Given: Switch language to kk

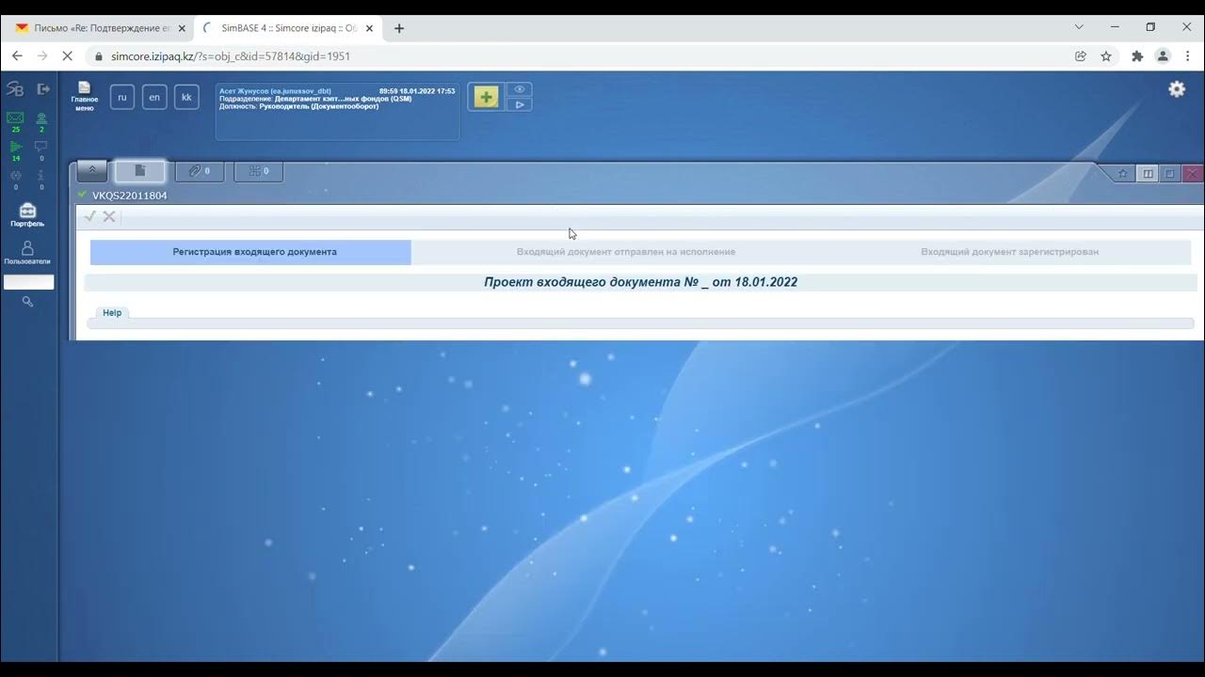Looking at the screenshot, I should 186,97.
